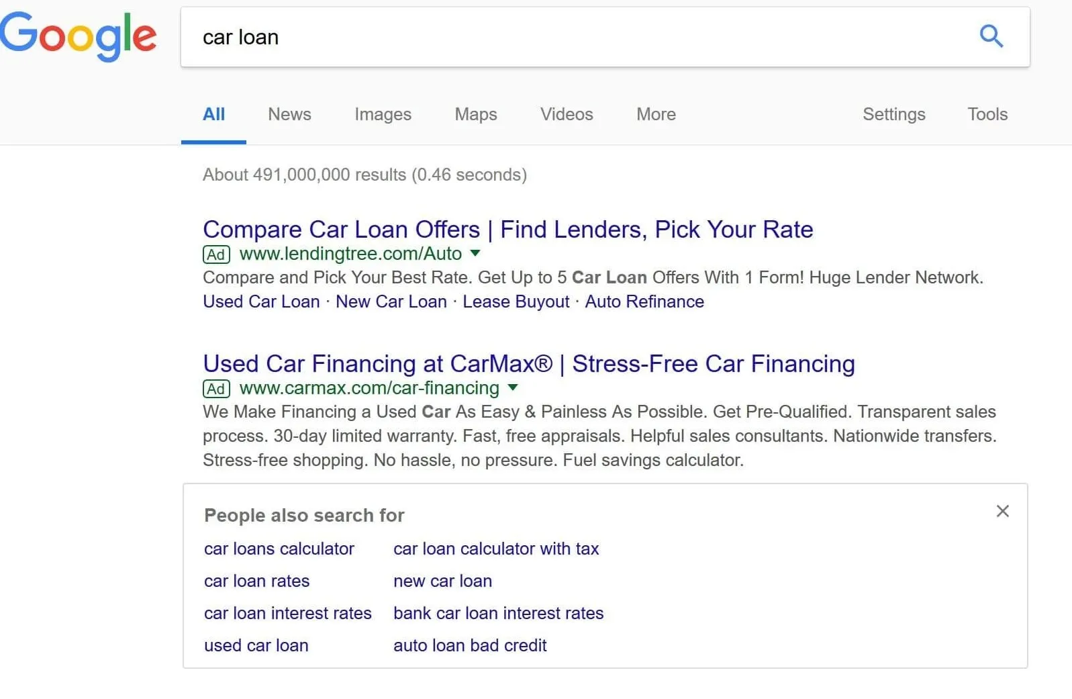The image size is (1072, 699).
Task: Open the More search menu
Action: tap(656, 114)
